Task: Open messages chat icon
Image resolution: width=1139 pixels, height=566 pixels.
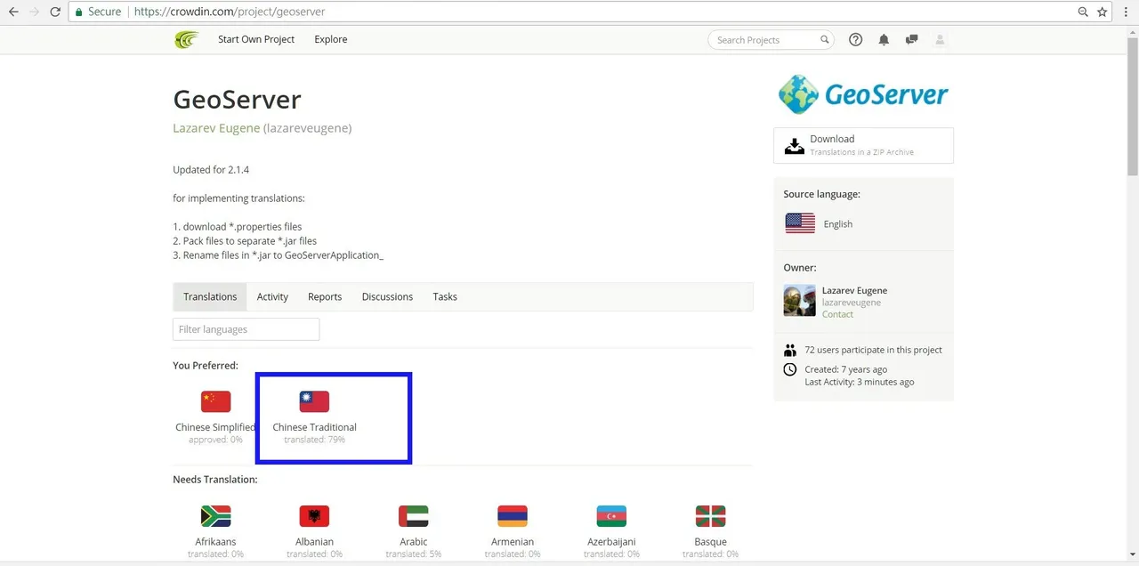Action: tap(911, 39)
